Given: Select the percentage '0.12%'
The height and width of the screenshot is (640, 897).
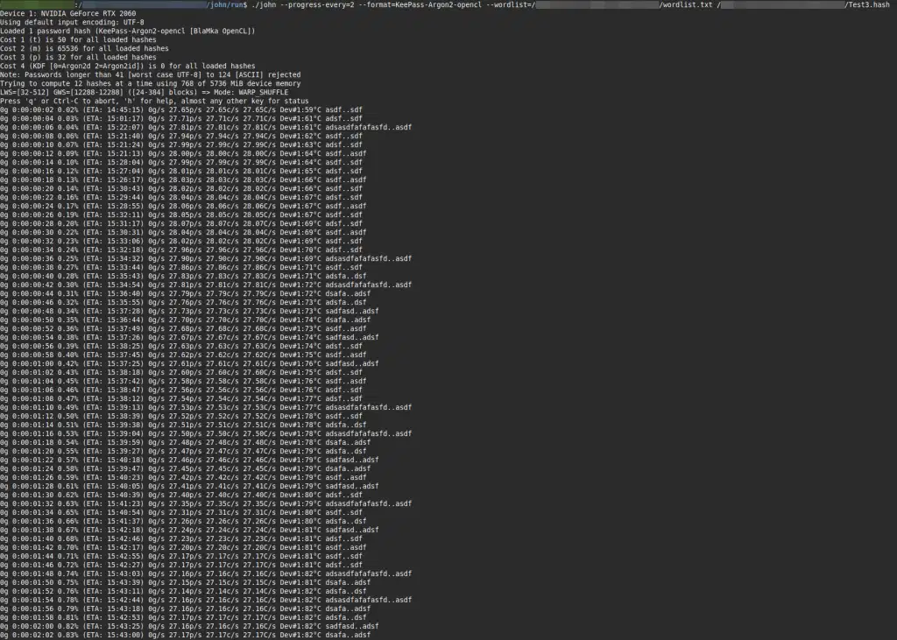Looking at the screenshot, I should (67, 171).
